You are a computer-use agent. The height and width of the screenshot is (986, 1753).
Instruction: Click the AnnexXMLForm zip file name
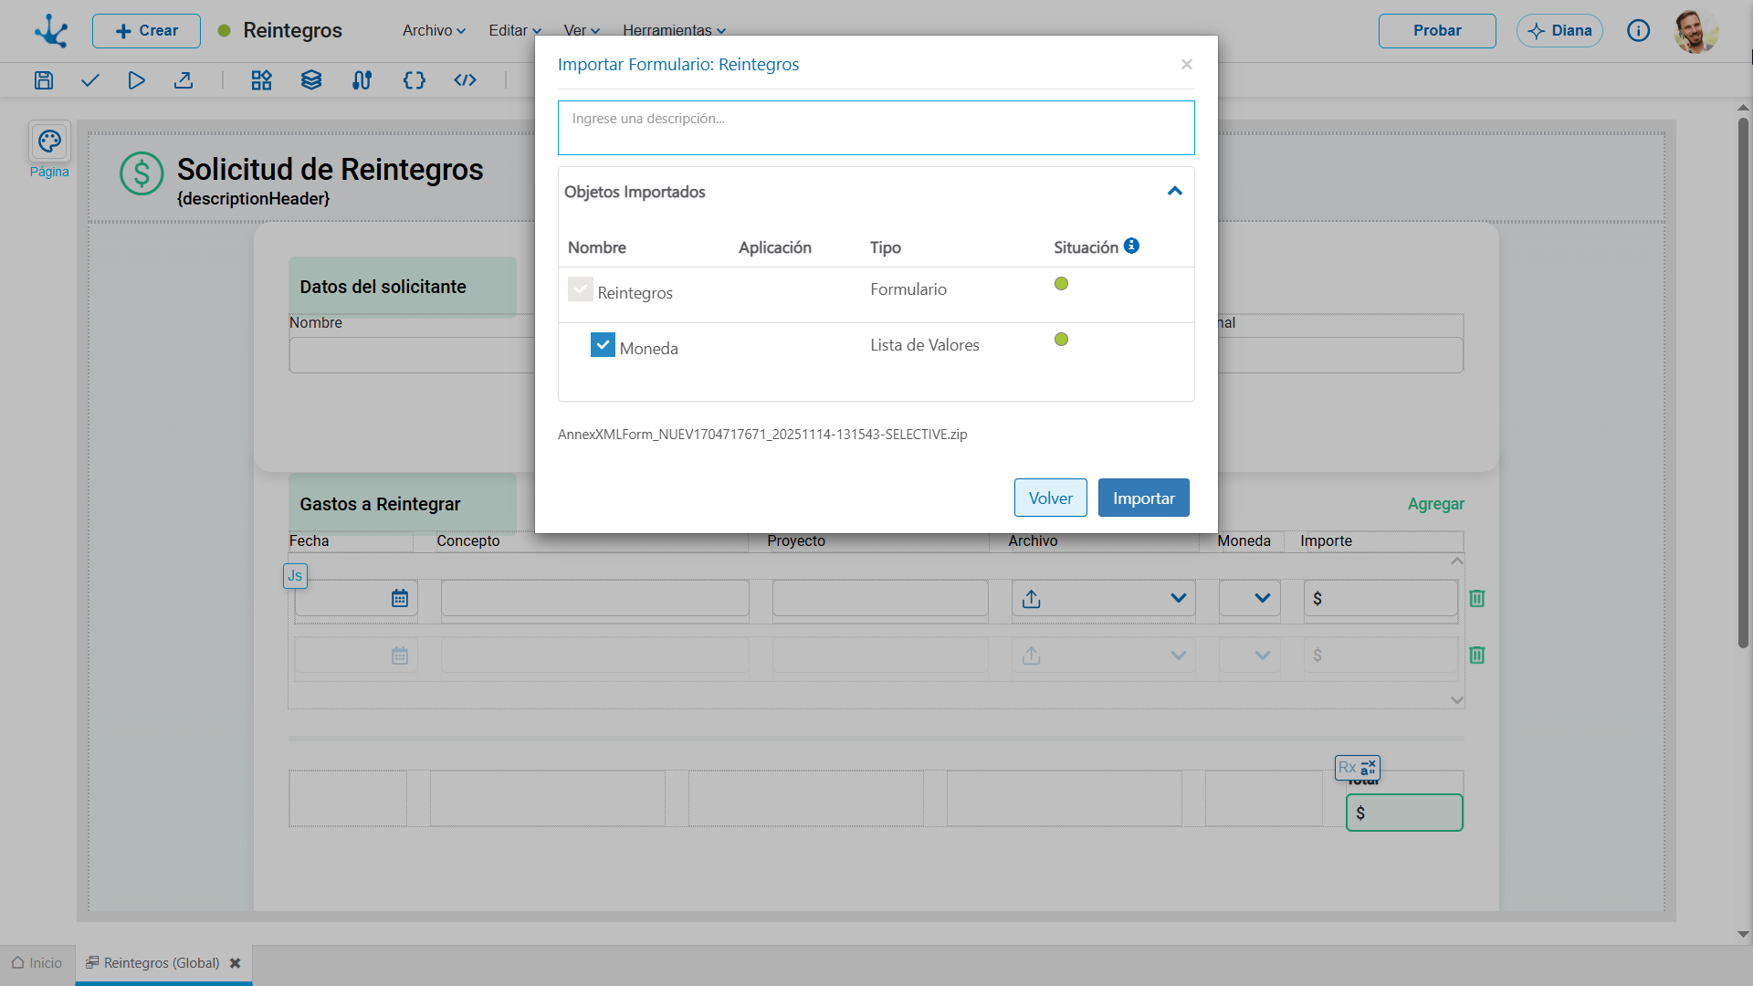(x=762, y=435)
